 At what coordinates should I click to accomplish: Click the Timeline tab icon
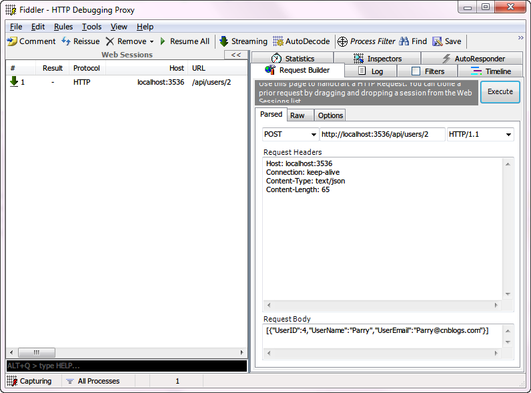pyautogui.click(x=476, y=71)
